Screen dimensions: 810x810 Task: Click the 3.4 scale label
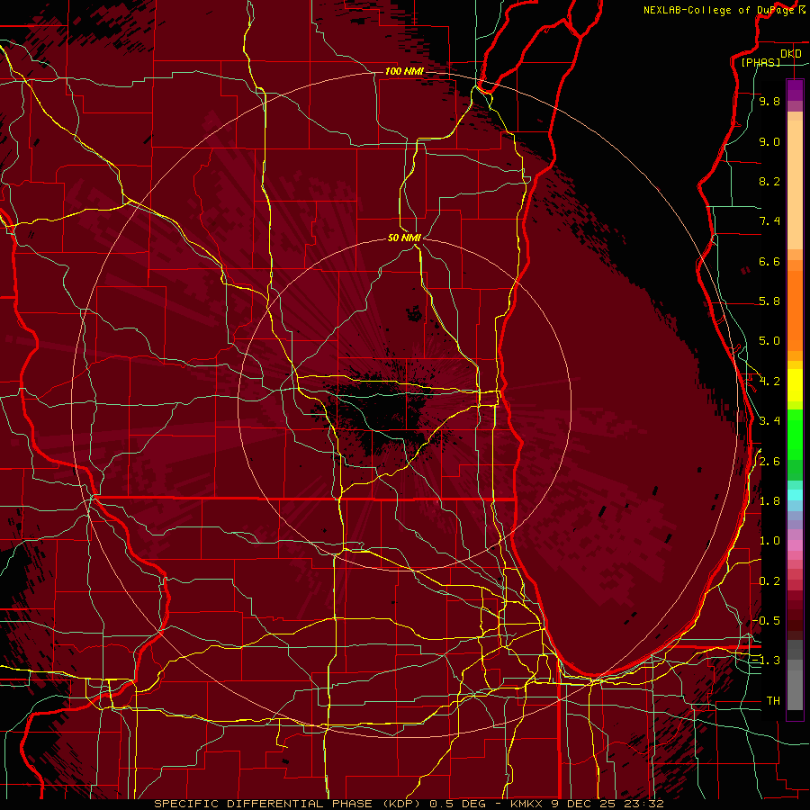pos(769,421)
